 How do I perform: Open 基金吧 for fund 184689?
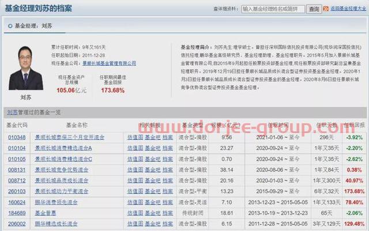coord(152,213)
